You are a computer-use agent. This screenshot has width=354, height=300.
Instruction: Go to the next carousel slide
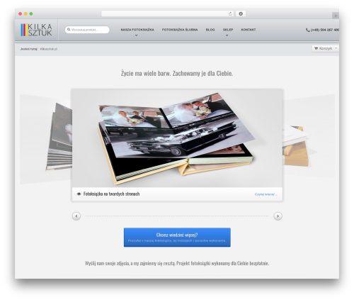pyautogui.click(x=278, y=216)
